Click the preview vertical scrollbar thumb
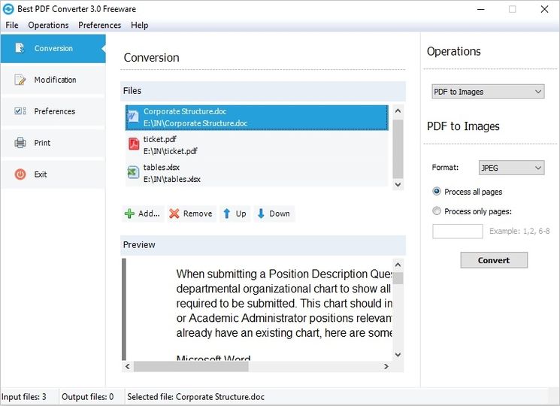 (x=398, y=278)
